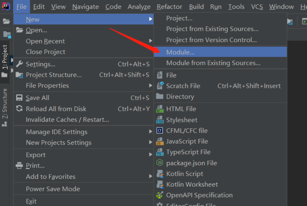This screenshot has width=307, height=206.
Task: Open the Build menu
Action: (x=196, y=7)
